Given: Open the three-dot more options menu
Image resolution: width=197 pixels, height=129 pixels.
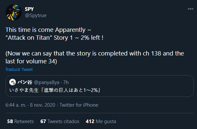Looking at the screenshot, I should click(190, 9).
